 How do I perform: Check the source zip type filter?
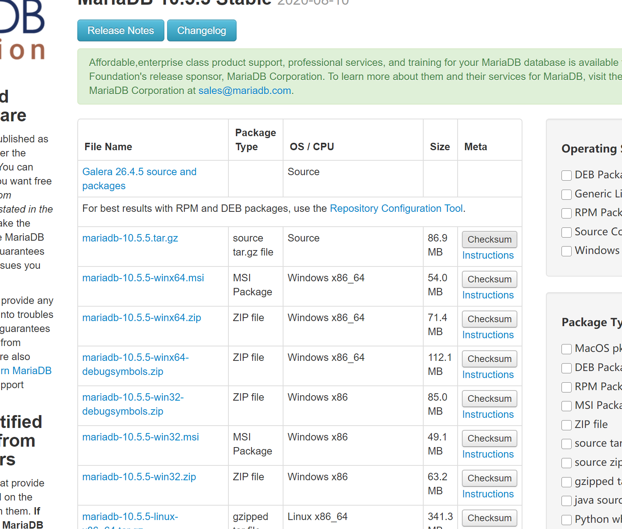[x=567, y=463]
